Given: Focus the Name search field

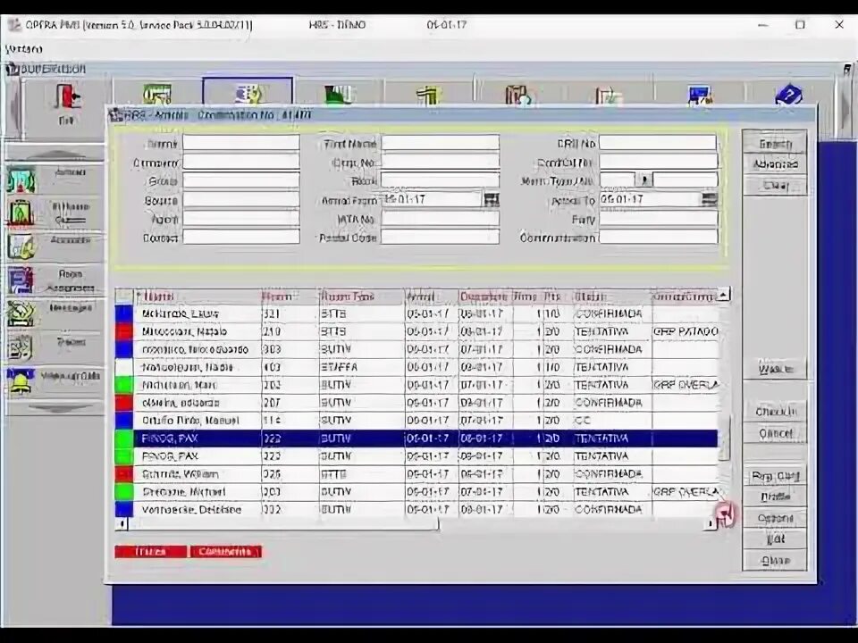Looking at the screenshot, I should point(240,143).
